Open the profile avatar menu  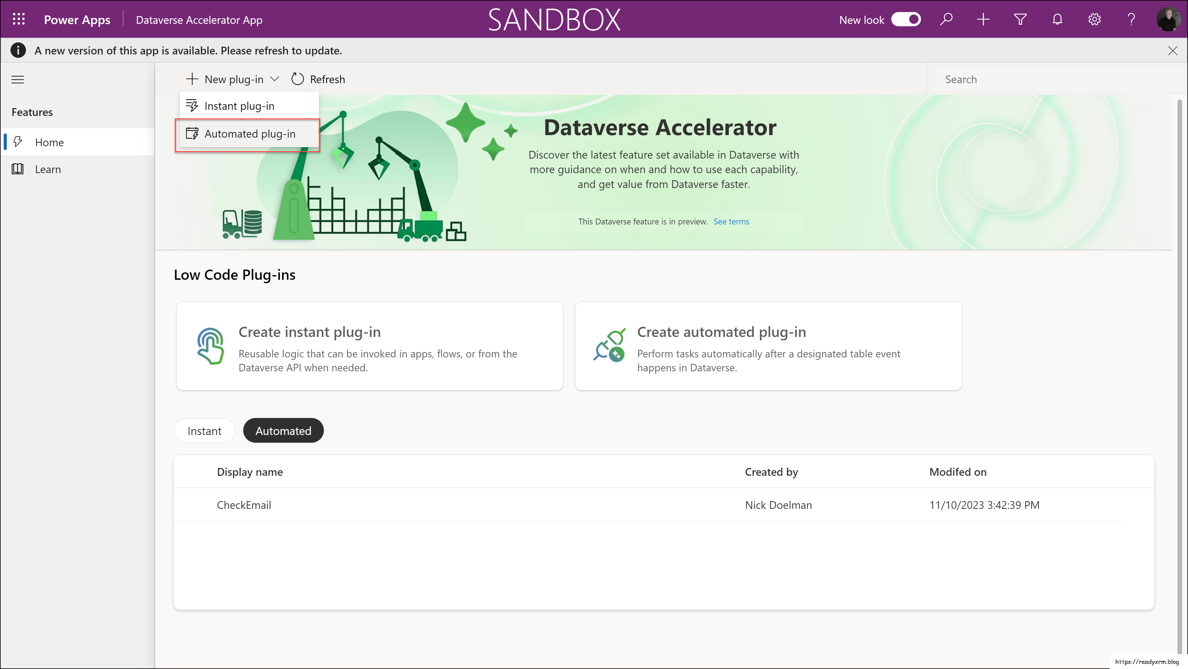(1169, 19)
